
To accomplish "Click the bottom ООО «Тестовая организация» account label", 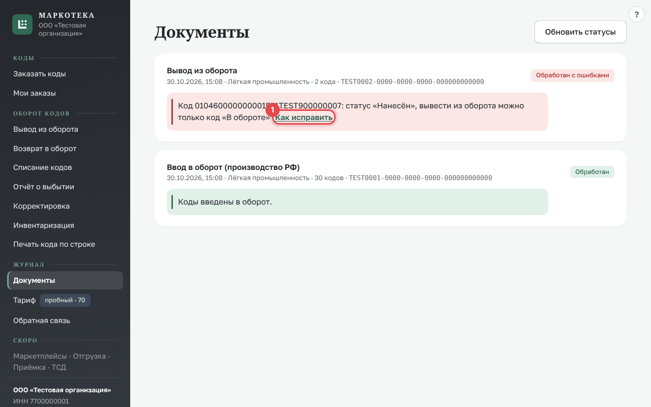I will [x=62, y=390].
